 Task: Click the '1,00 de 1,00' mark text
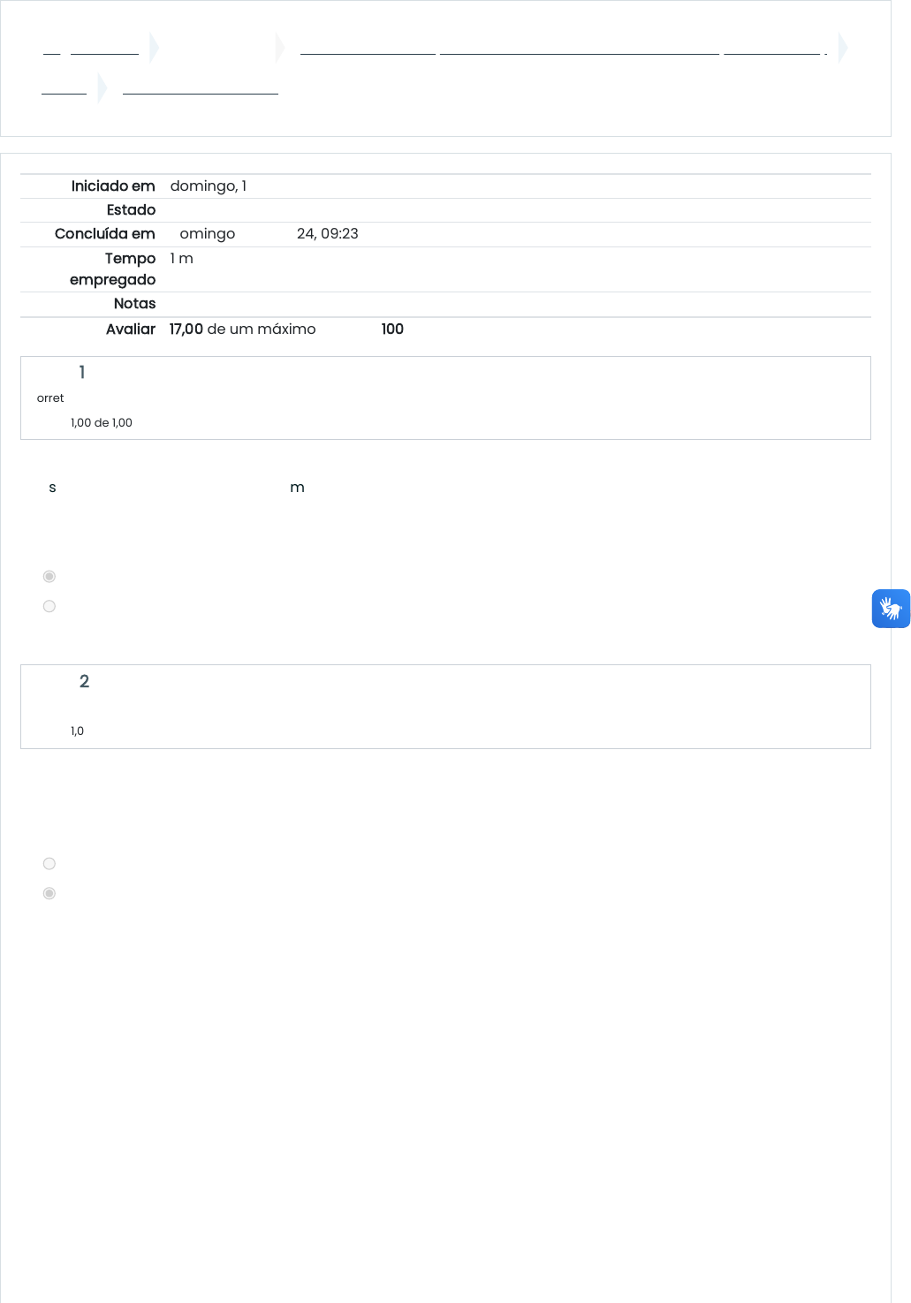[102, 423]
